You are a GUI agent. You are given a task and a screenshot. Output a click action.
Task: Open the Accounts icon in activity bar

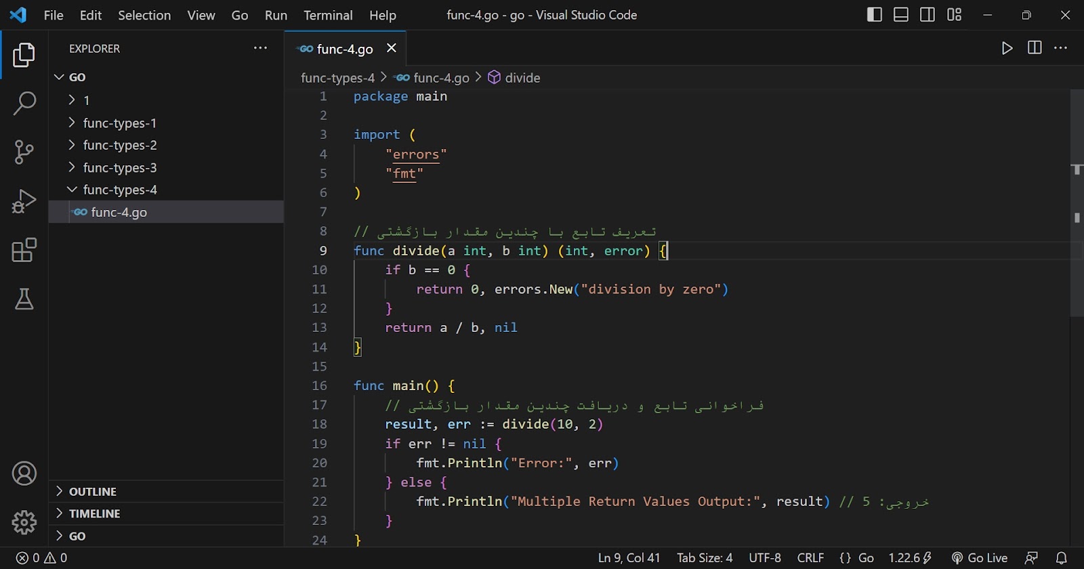click(24, 473)
